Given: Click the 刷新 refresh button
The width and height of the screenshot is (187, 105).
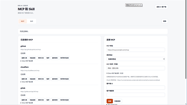Looking at the screenshot, I should (165, 21).
